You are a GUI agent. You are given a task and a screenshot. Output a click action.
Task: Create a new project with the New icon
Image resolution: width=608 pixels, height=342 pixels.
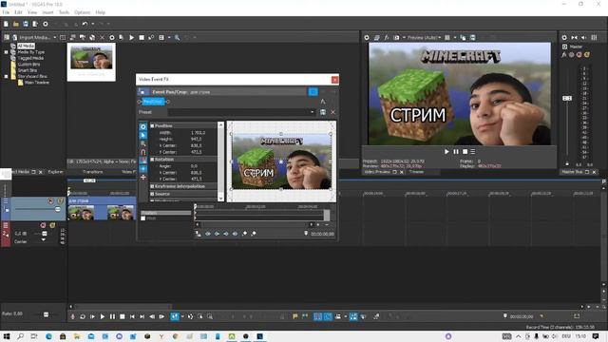pyautogui.click(x=6, y=24)
